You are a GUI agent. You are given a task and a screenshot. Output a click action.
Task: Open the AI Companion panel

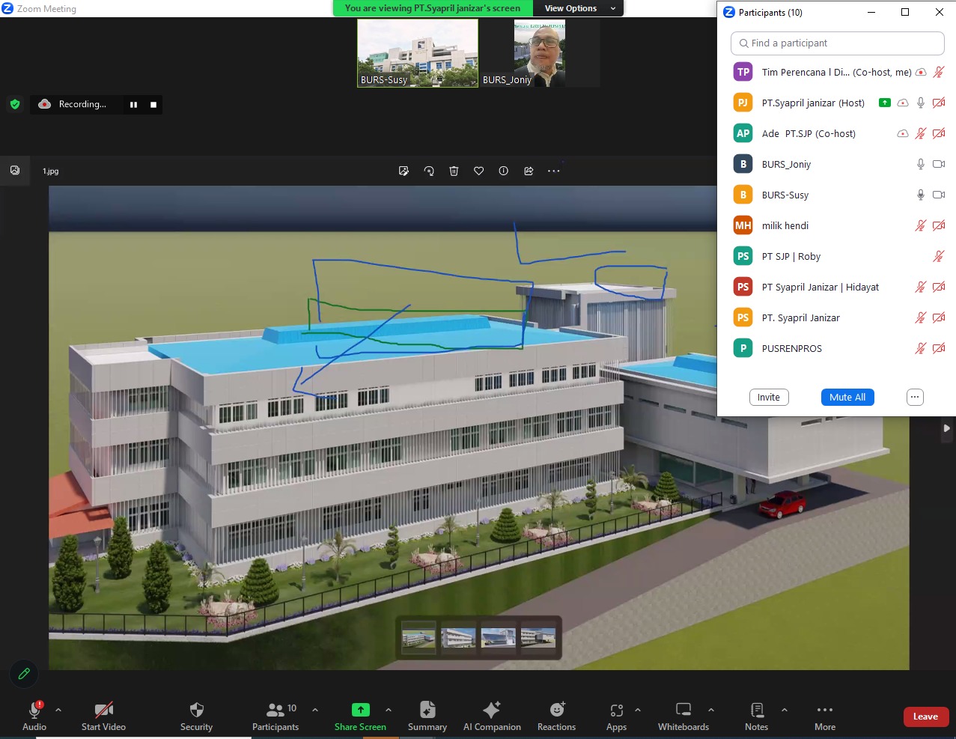pos(492,716)
